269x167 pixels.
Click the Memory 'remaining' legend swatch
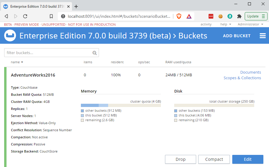point(82,120)
